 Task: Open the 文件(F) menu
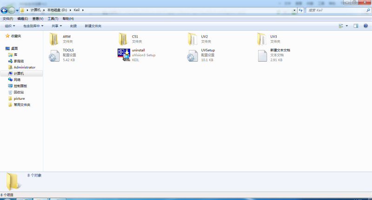(8, 19)
